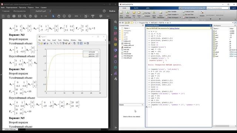This screenshot has width=237, height=133.
Task: Toggle Edit Plot arrow in Figure toolbar
Action: tap(51, 43)
